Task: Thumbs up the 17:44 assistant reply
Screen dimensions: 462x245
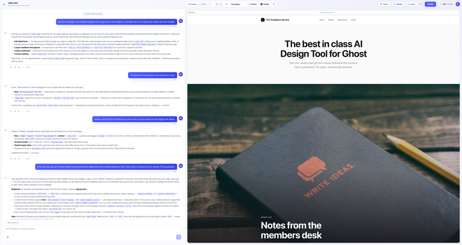Action: 11,111
